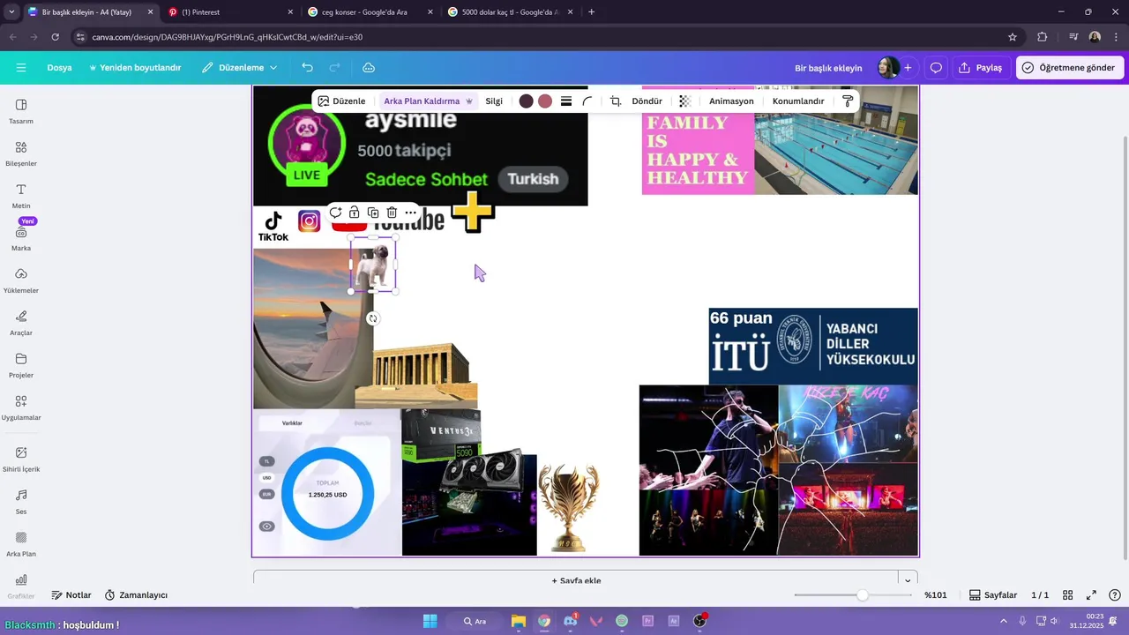
Task: Open the Arka Plan backgrounds panel
Action: pyautogui.click(x=21, y=543)
